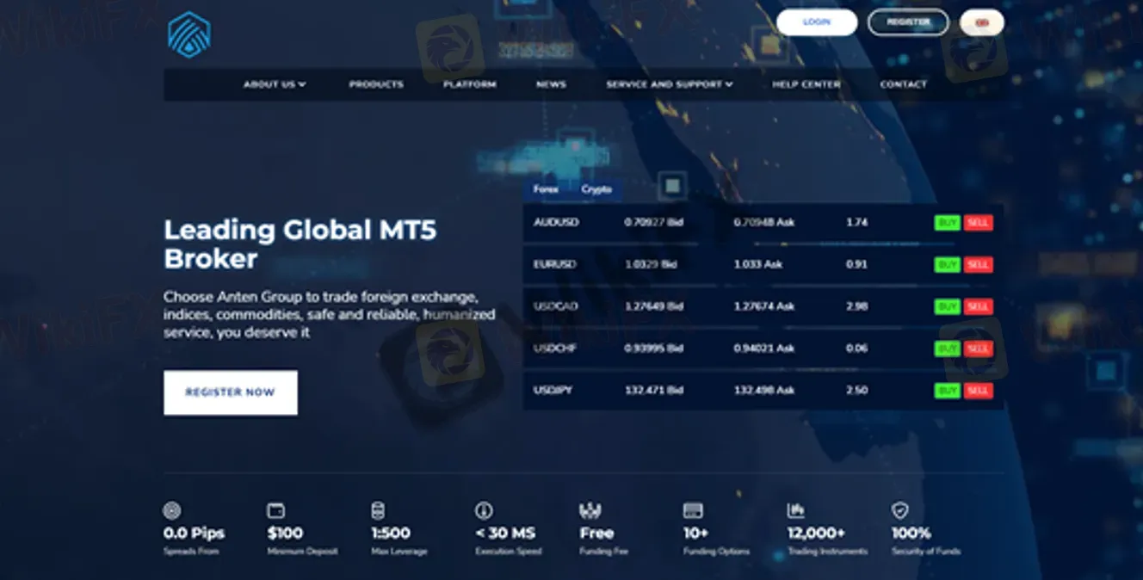The width and height of the screenshot is (1143, 580).
Task: Select the USDCHF pair name
Action: (556, 349)
